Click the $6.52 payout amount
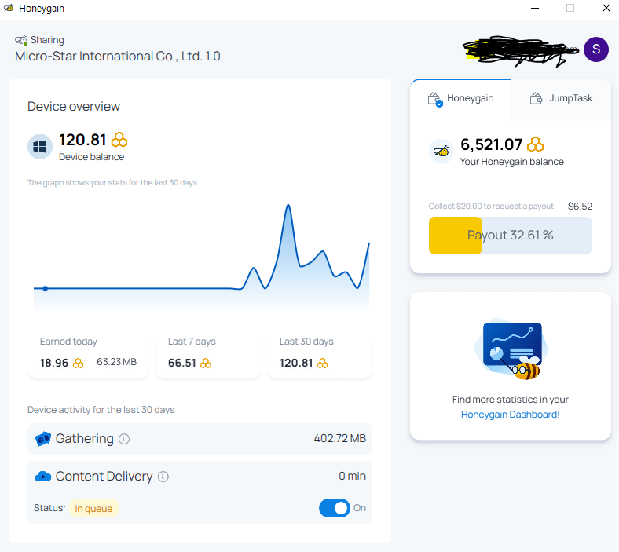Image resolution: width=619 pixels, height=552 pixels. click(580, 207)
